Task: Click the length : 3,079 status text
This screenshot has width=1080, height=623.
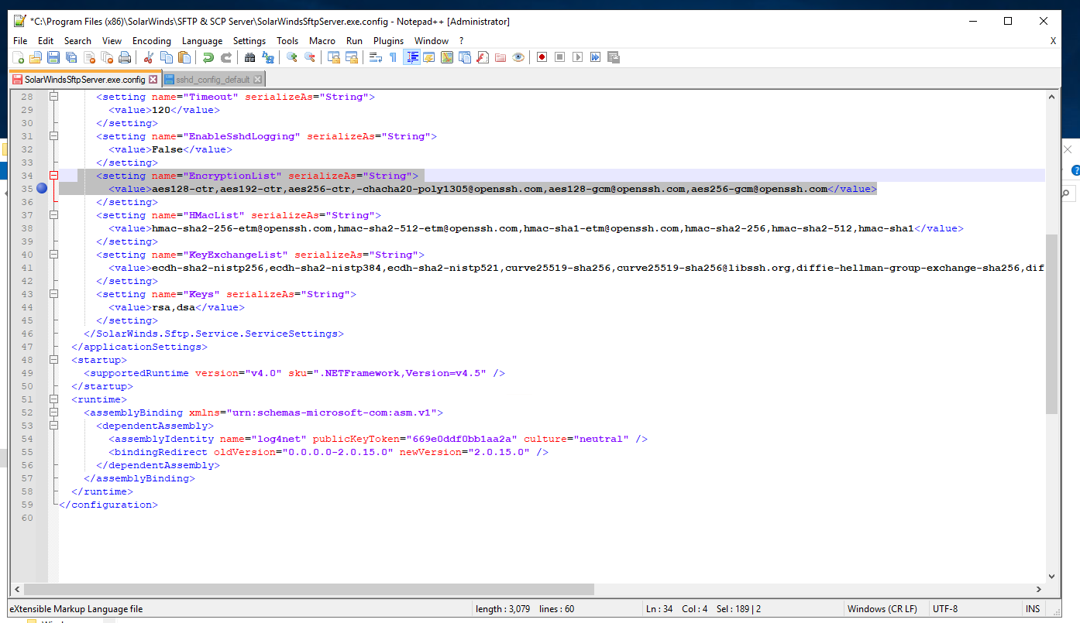Action: click(x=503, y=609)
